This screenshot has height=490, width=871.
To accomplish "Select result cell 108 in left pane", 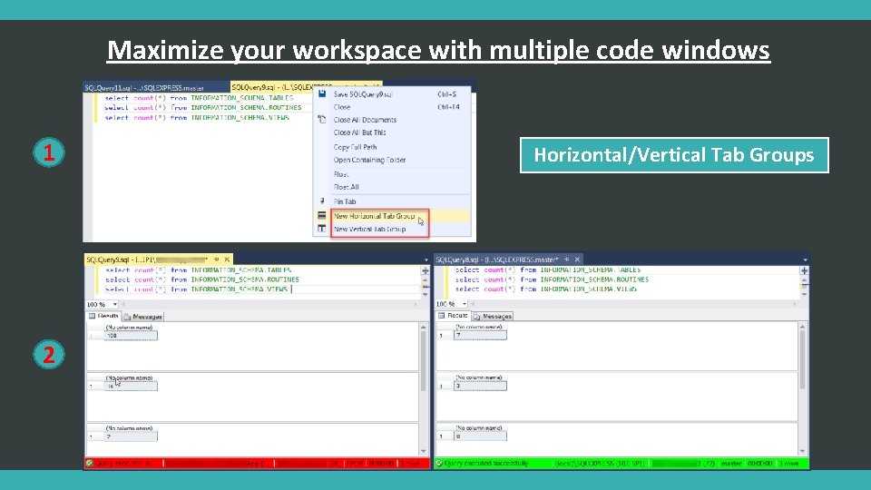I will [131, 336].
